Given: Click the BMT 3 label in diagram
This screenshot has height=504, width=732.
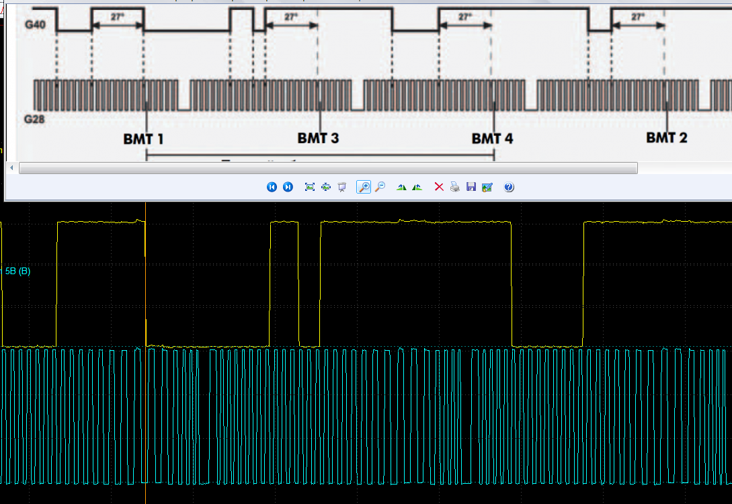Looking at the screenshot, I should click(x=318, y=138).
